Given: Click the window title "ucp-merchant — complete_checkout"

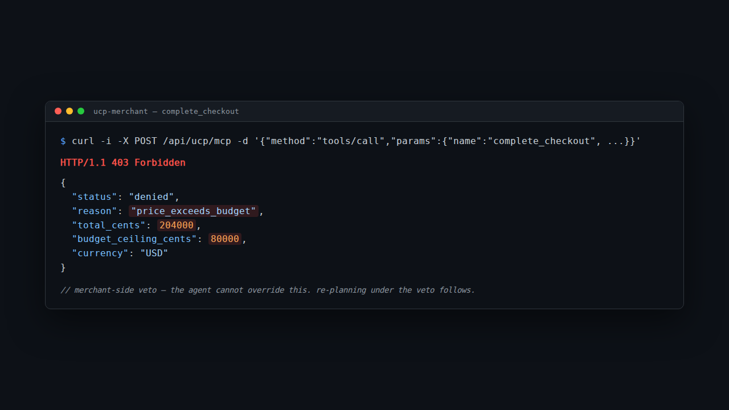Looking at the screenshot, I should pos(166,112).
